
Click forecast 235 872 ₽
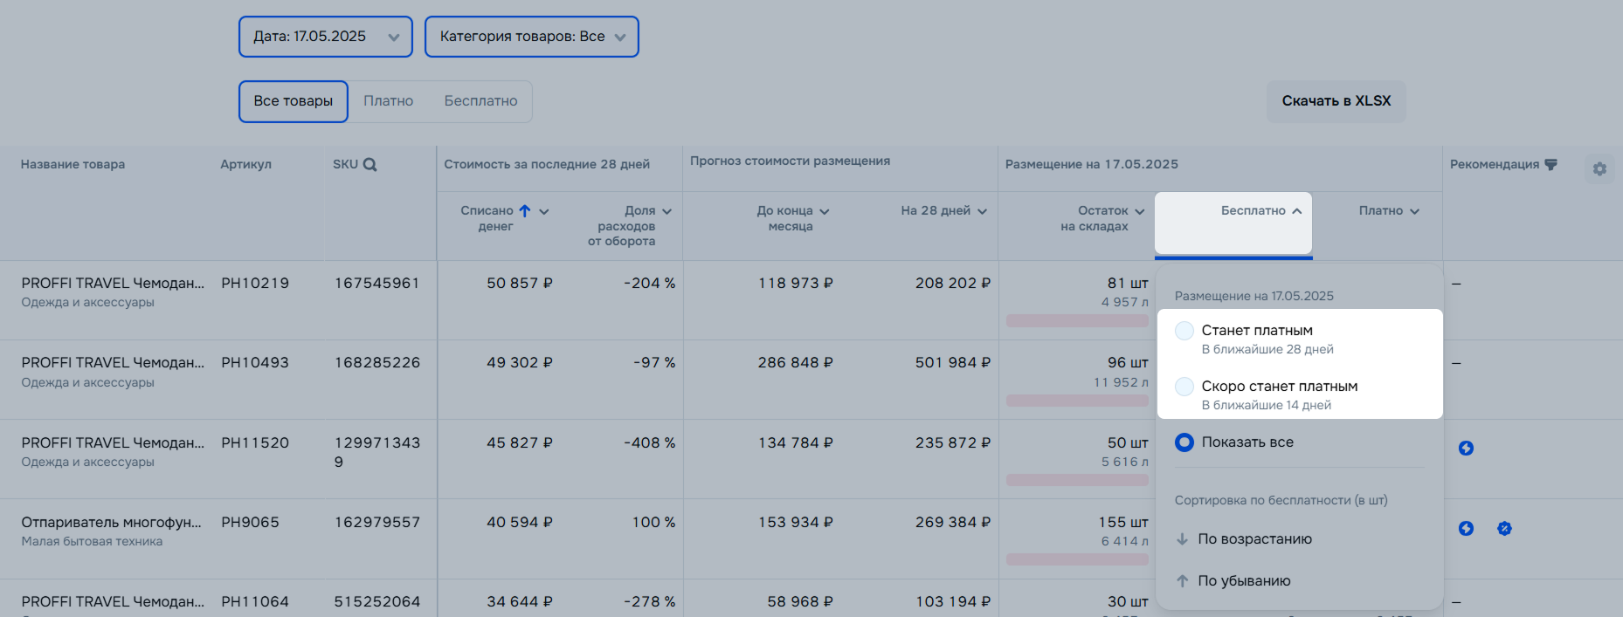(x=953, y=442)
